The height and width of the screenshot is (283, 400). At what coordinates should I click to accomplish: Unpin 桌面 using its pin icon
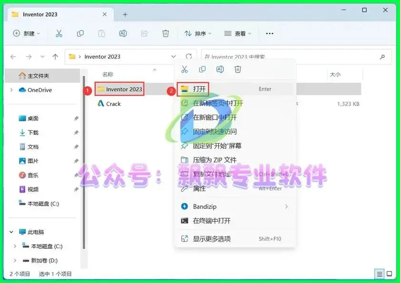click(76, 118)
